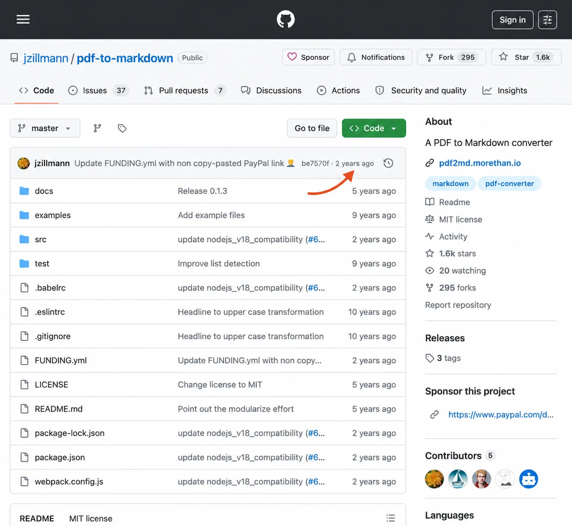Screen dimensions: 572x526
Task: Open the FUNDING.yml file
Action: point(61,360)
